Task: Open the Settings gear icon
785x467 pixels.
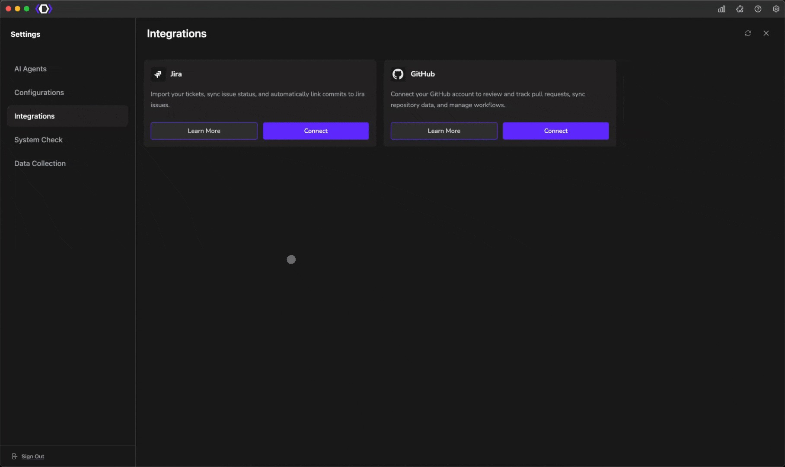Action: (776, 9)
